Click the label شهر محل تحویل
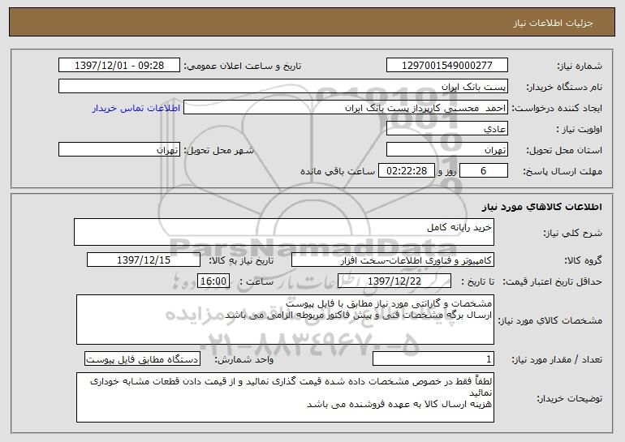This screenshot has width=625, height=442. click(x=218, y=150)
